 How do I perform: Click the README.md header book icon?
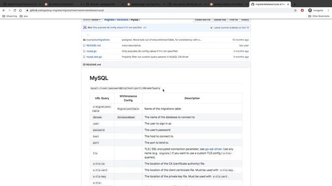[x=84, y=65]
